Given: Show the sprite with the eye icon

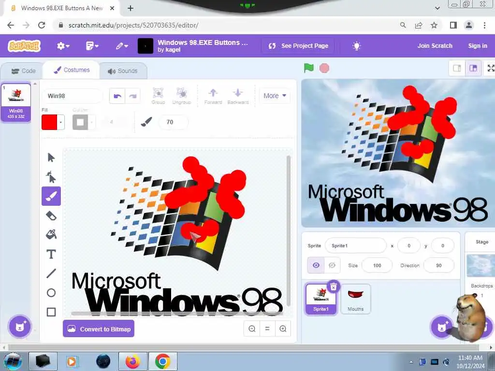Looking at the screenshot, I should click(316, 265).
